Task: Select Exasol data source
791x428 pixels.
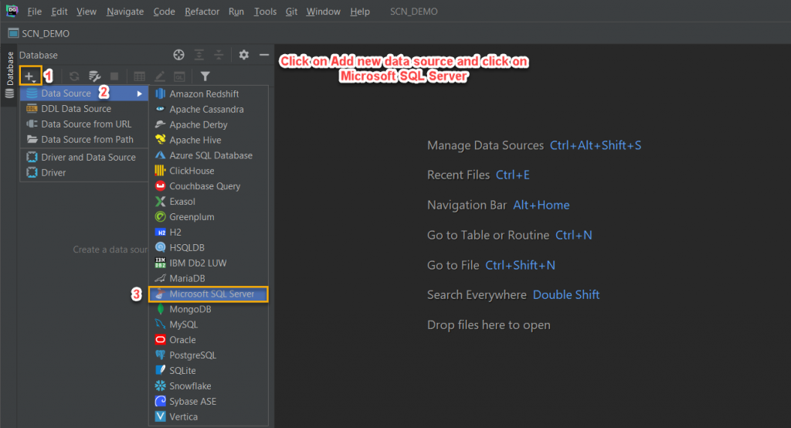Action: pyautogui.click(x=209, y=202)
